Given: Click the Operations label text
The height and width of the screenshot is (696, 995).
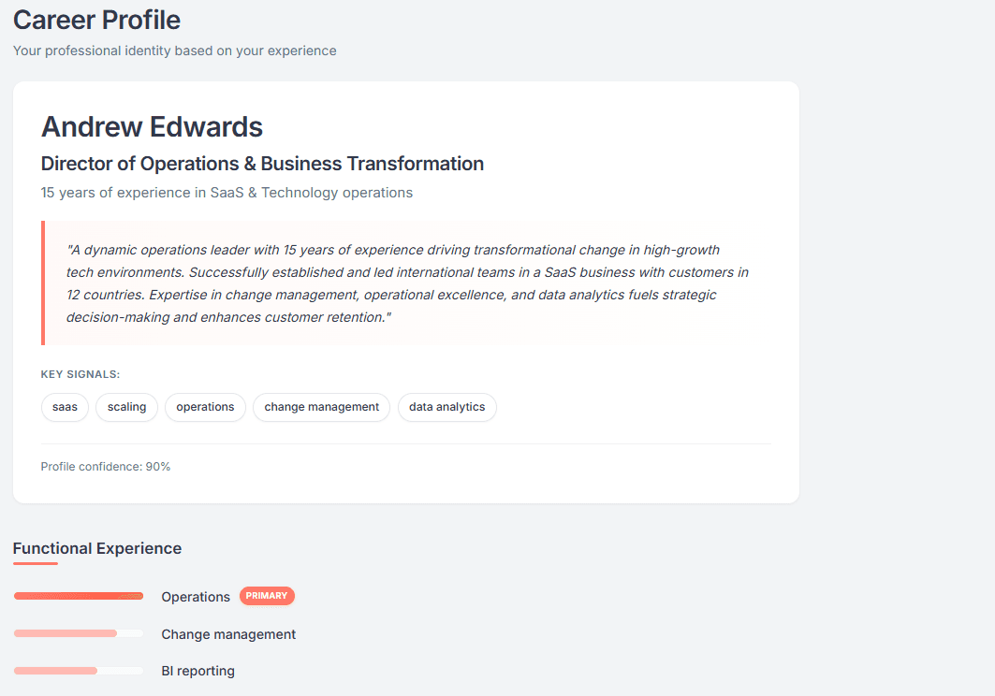Looking at the screenshot, I should [x=196, y=596].
